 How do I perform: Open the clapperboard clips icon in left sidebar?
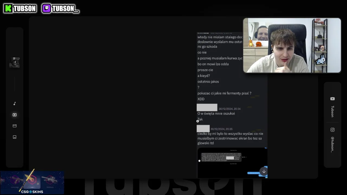15,126
